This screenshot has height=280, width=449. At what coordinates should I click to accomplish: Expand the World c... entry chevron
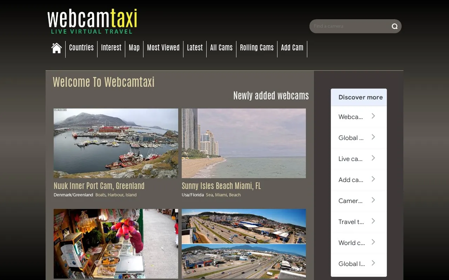click(373, 242)
